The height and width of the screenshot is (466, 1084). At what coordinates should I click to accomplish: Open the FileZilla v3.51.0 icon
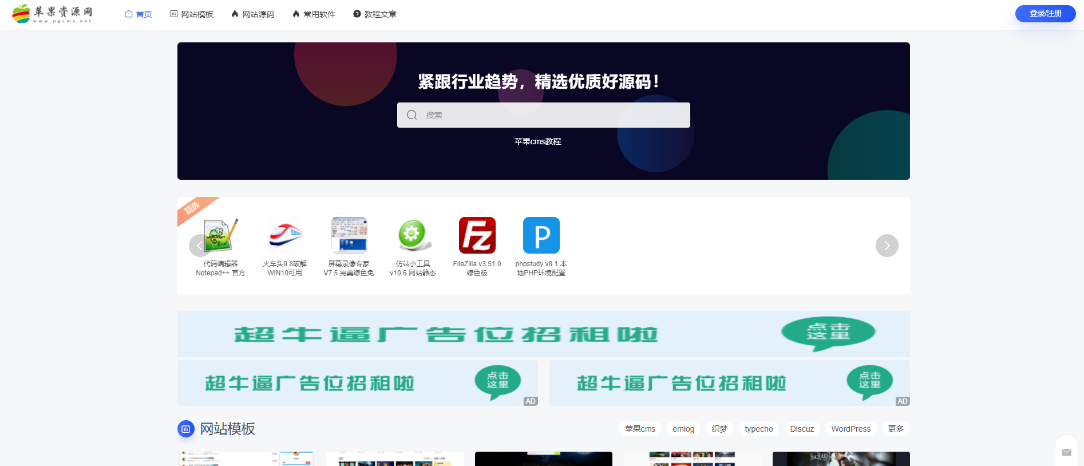(477, 235)
